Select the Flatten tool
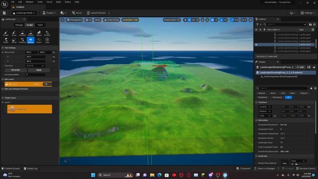 31,33
